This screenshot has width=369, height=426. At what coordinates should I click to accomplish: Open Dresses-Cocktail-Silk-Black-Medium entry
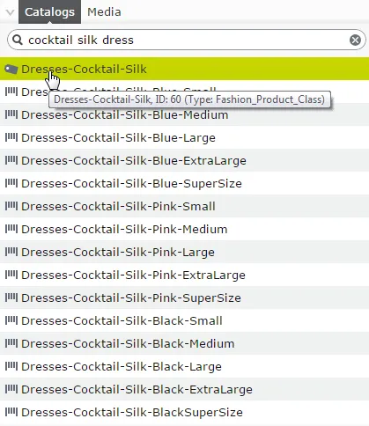tap(184, 343)
